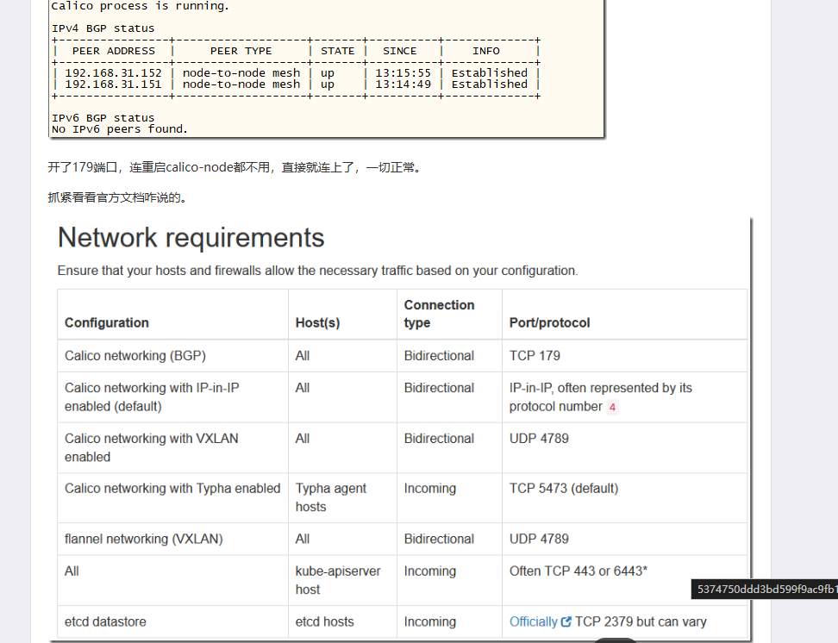Click 'UDP 4789' in the Calico VXLAN row
The height and width of the screenshot is (643, 838).
[539, 438]
